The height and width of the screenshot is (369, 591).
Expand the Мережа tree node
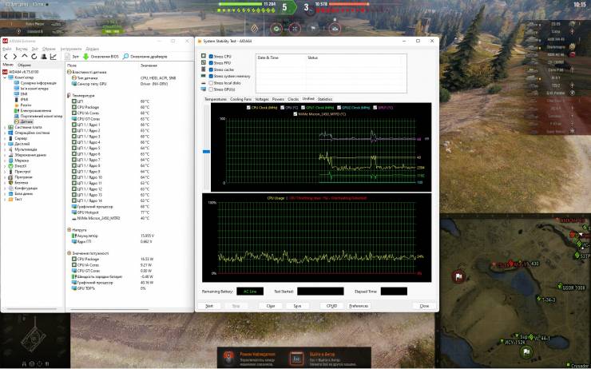tap(5, 161)
